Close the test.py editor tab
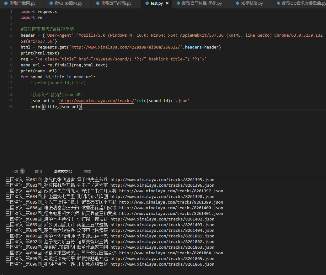This screenshot has width=326, height=275. (167, 3)
